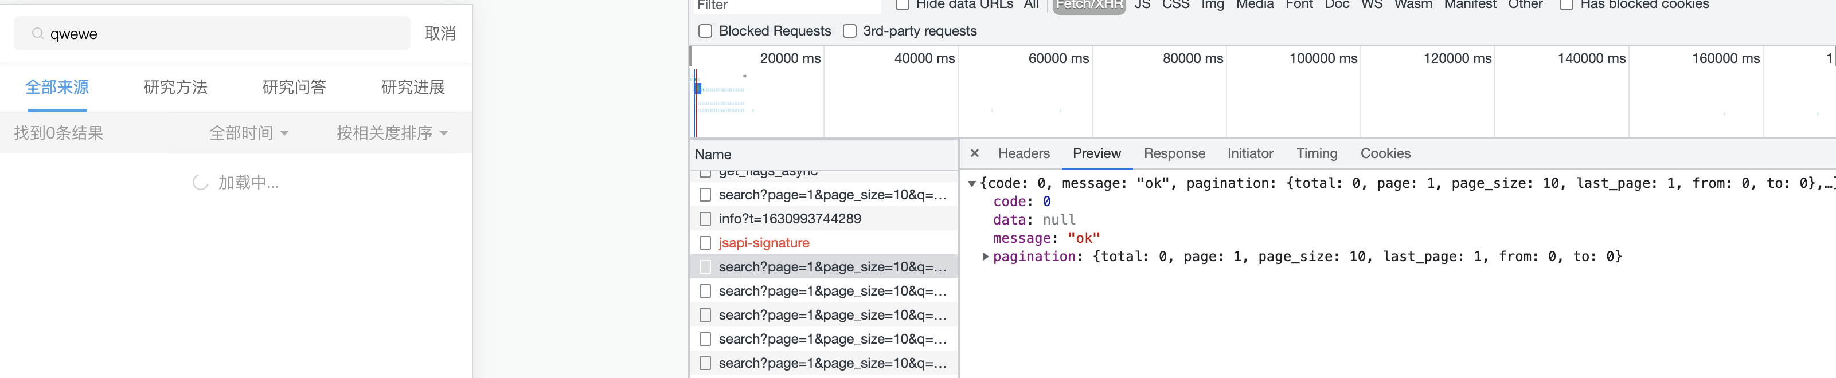Switch to the 研究方法 tab
The height and width of the screenshot is (378, 1836).
[x=175, y=88]
